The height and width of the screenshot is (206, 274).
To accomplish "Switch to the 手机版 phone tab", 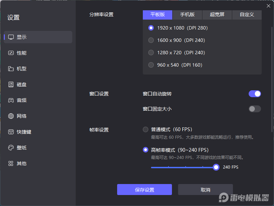I will point(187,15).
